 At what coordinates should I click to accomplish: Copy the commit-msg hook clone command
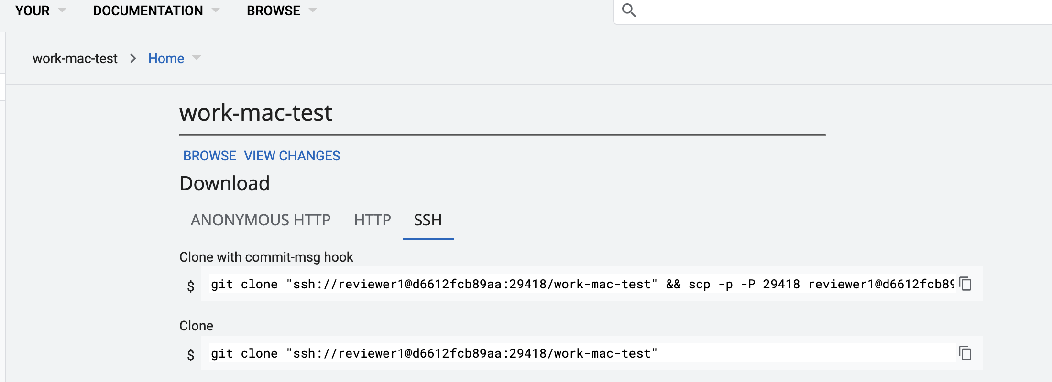coord(965,284)
